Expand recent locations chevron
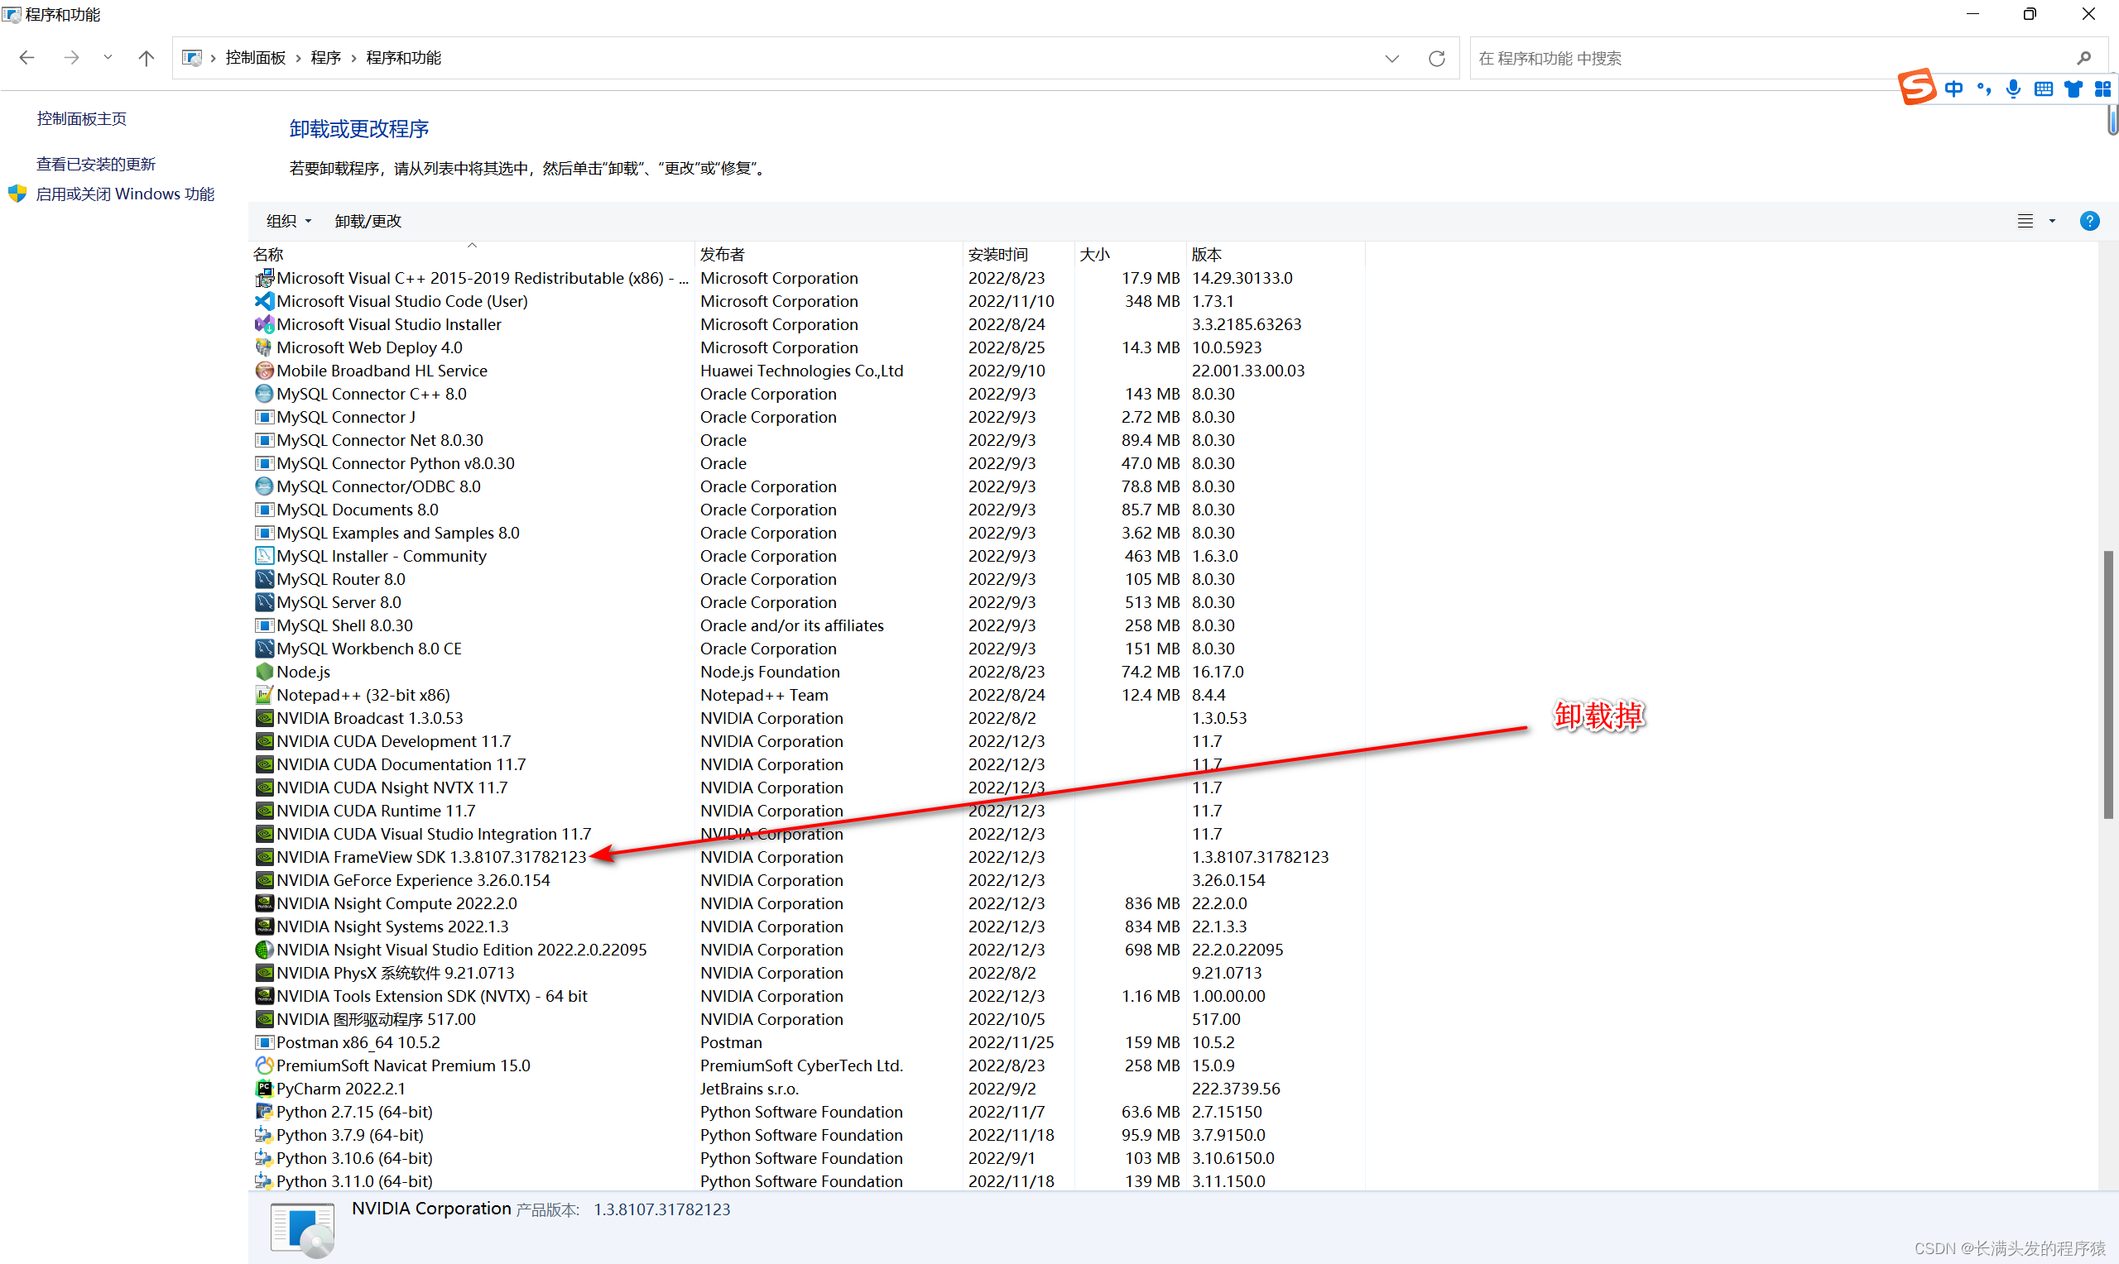 pyautogui.click(x=108, y=58)
